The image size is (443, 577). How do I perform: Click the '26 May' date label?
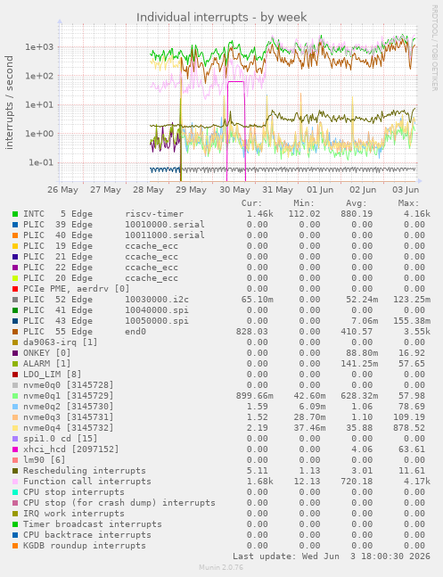tap(63, 190)
